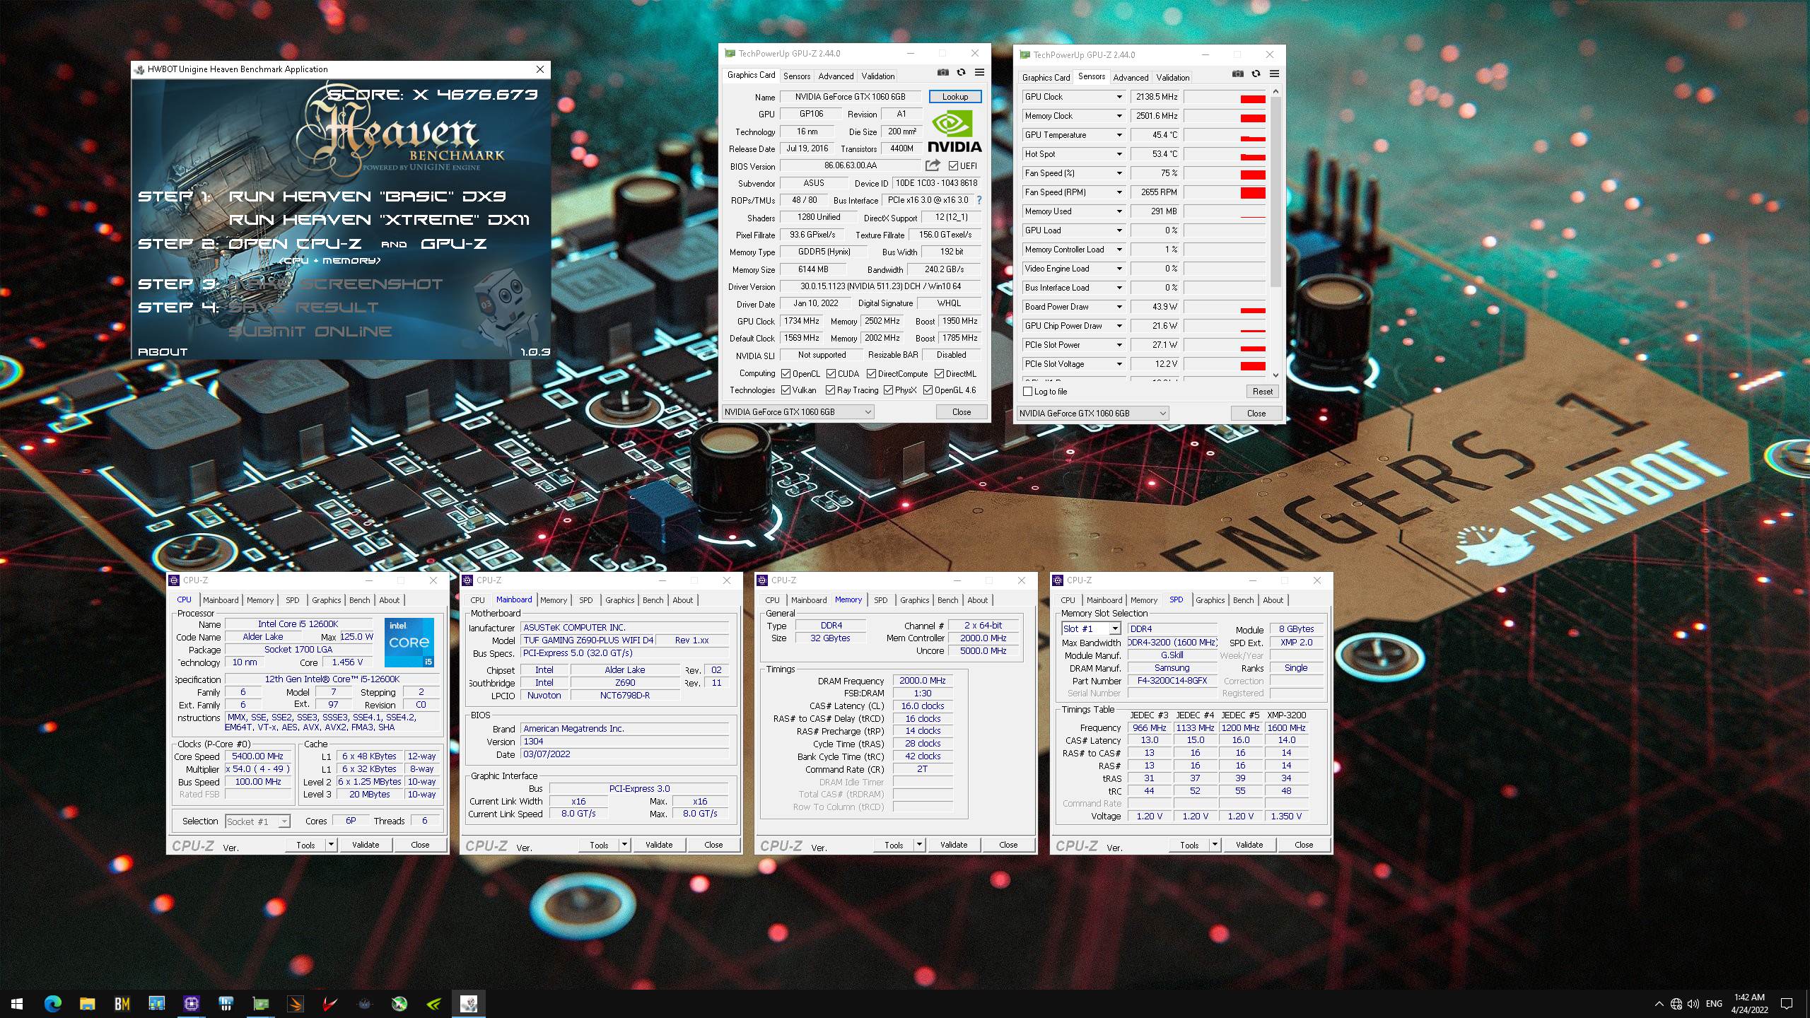The height and width of the screenshot is (1018, 1810).
Task: Toggle the CUDA checkbox
Action: 831,374
